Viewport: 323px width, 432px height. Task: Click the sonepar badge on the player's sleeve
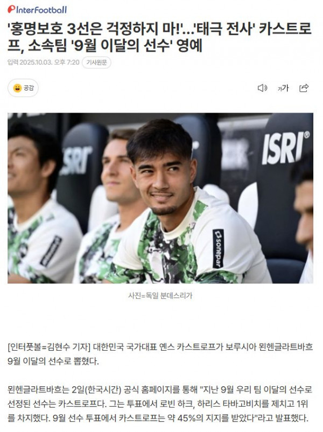pos(218,249)
